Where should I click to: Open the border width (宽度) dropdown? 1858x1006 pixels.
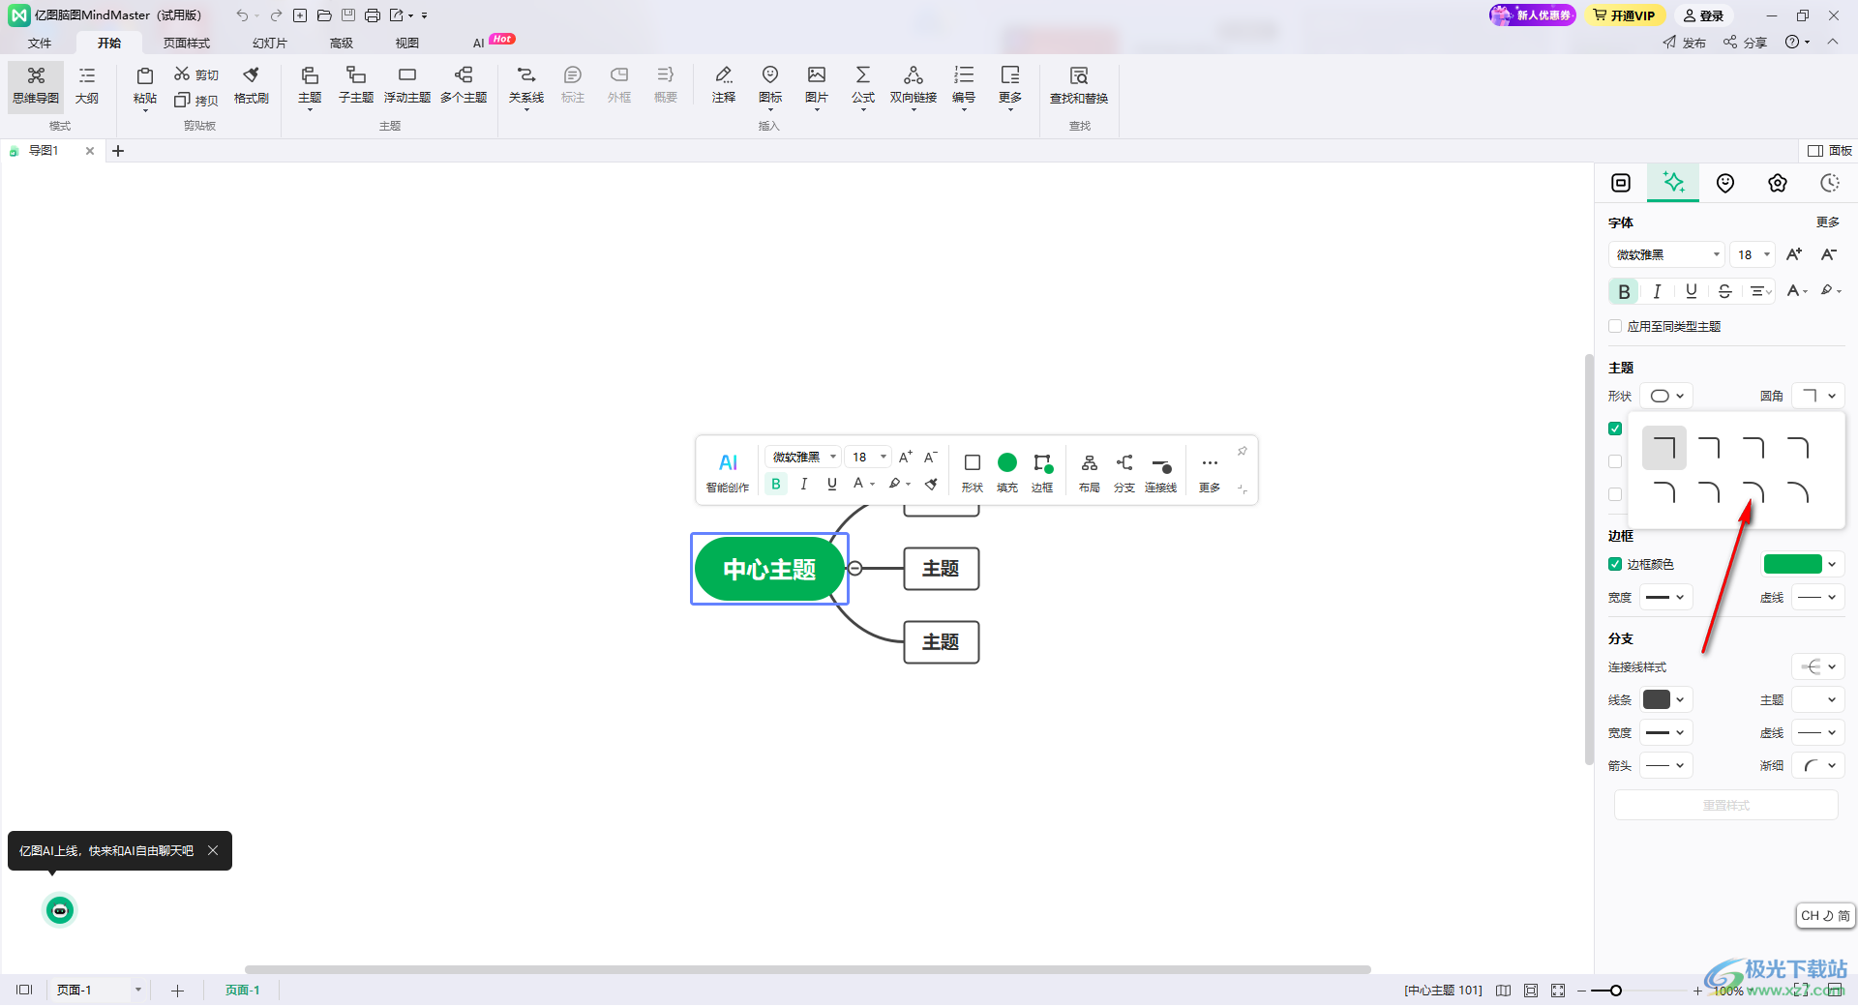point(1666,597)
